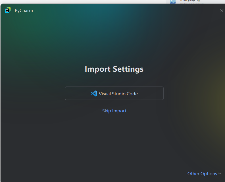Click the Import Settings heading
Viewport: 225px width, 182px height.
coord(114,69)
